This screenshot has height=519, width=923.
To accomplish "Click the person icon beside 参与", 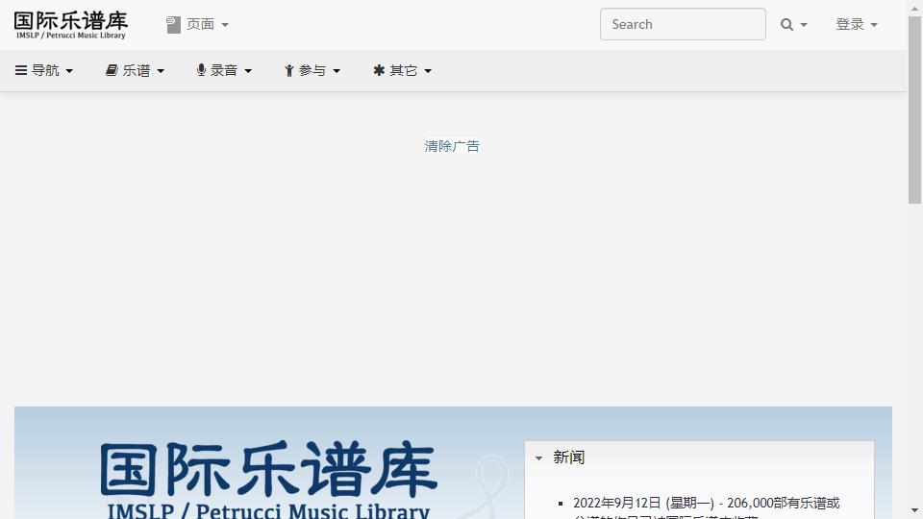I will point(289,70).
